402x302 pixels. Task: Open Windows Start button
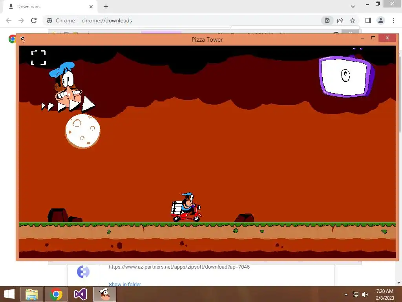point(9,294)
